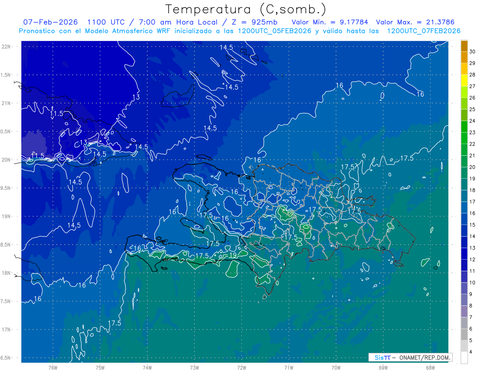Screen dimensions: 483x373
Task: Click the "19" contour label on the map
Action: (x=233, y=255)
